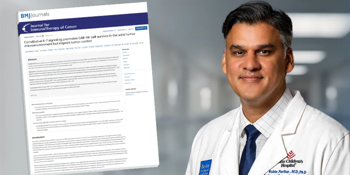The image size is (350, 175).
Task: Open the Share option
Action: pyautogui.click(x=130, y=29)
